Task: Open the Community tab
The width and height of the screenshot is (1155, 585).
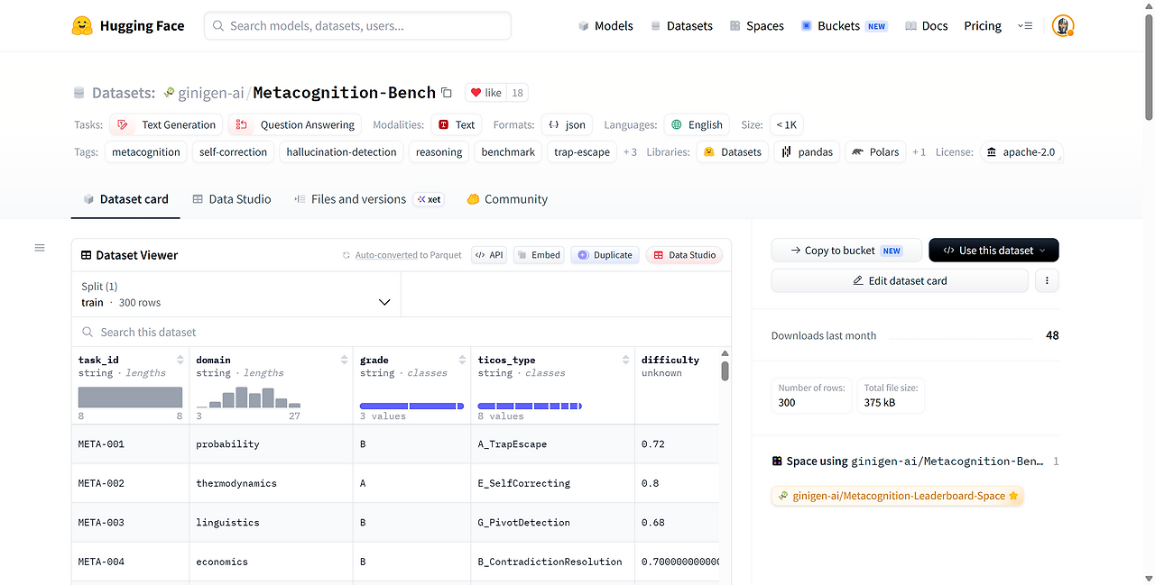Action: point(507,199)
